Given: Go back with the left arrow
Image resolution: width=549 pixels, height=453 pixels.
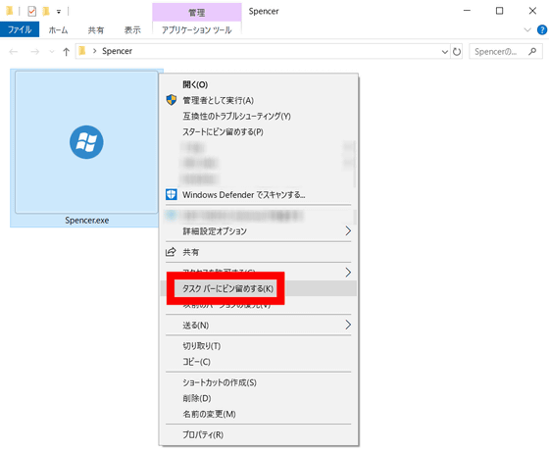Looking at the screenshot, I should pos(14,52).
